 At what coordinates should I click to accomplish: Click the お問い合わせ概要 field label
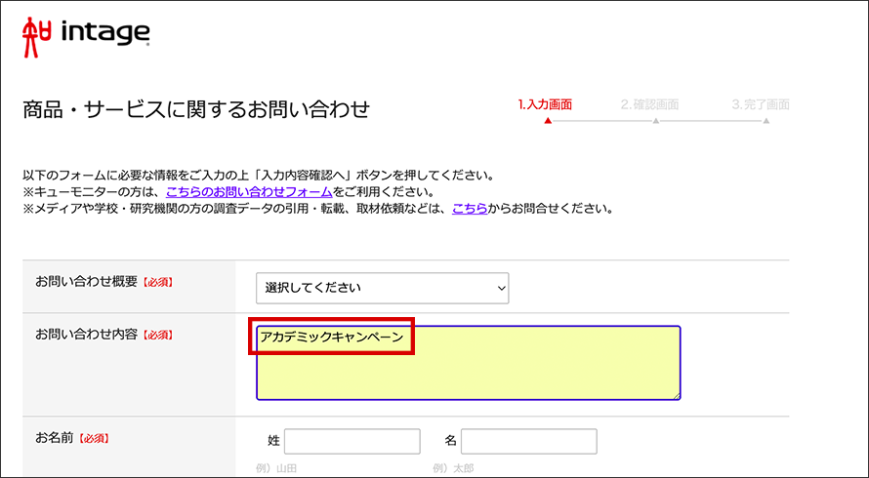(88, 282)
